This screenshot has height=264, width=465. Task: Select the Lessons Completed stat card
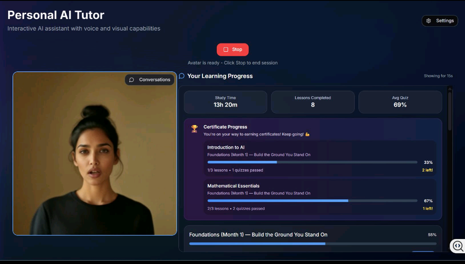[x=312, y=102]
